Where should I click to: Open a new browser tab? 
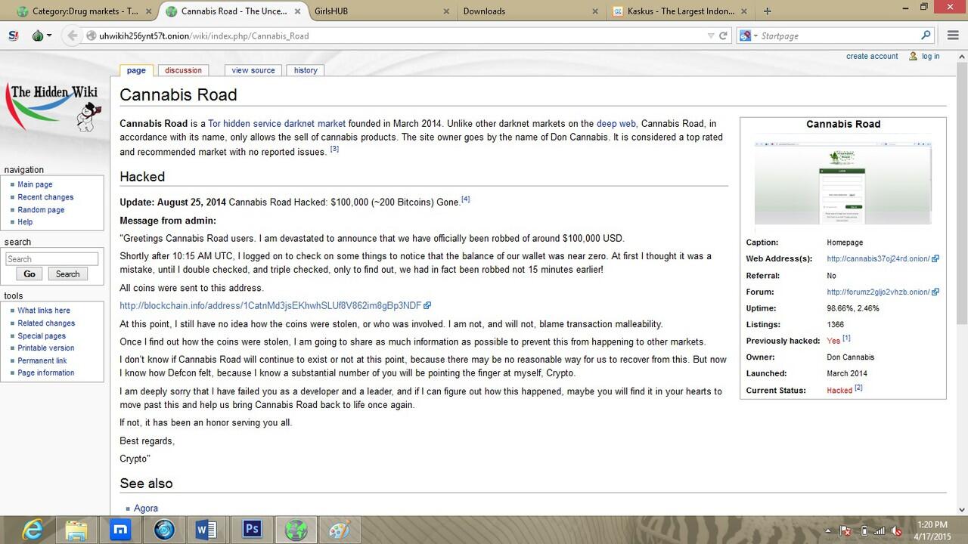click(x=768, y=11)
